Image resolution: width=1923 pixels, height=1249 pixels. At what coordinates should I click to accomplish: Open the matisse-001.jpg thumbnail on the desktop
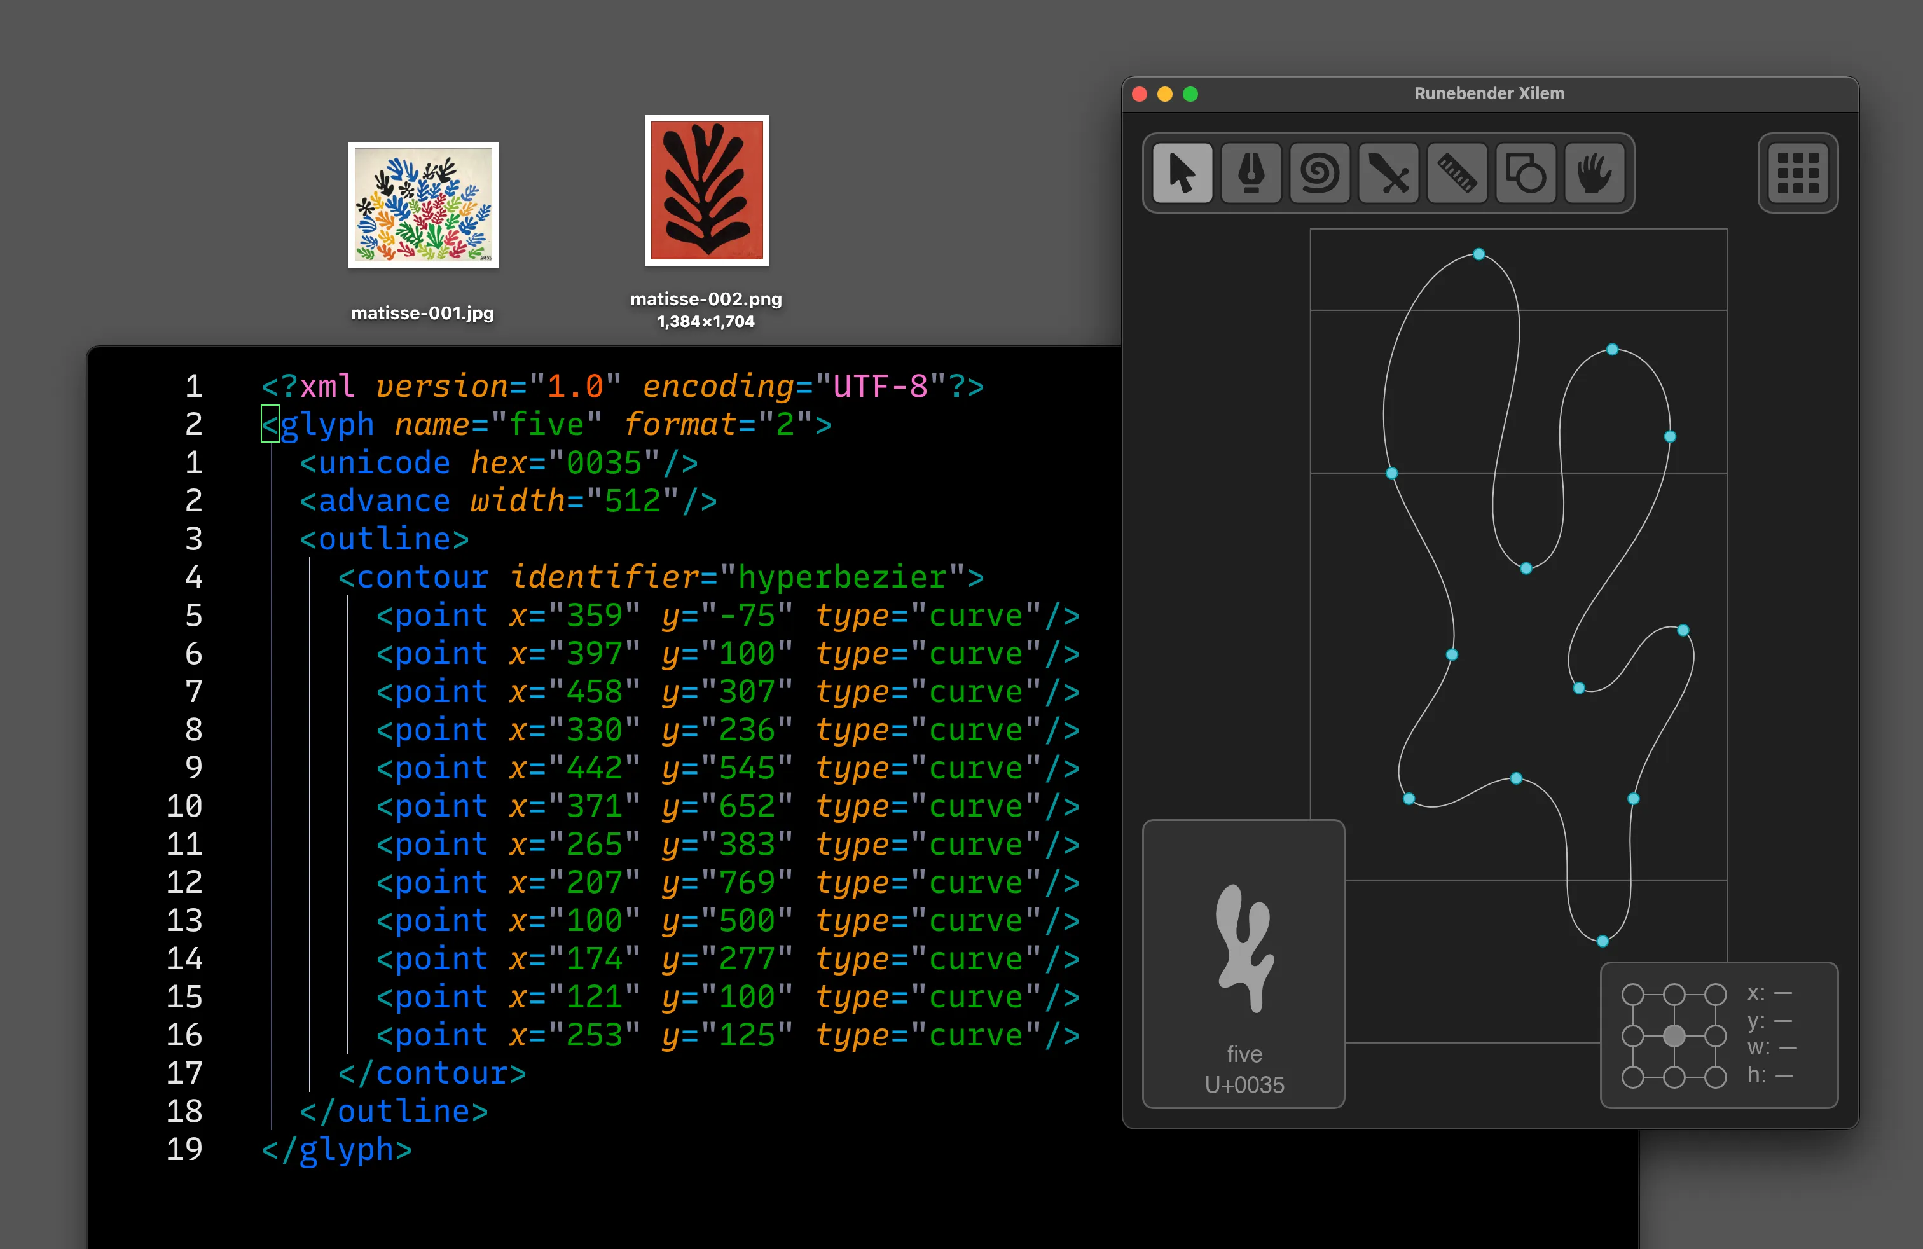[424, 205]
